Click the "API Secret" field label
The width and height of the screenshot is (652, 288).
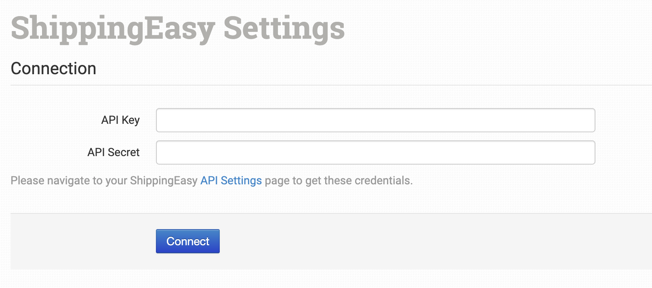point(114,152)
